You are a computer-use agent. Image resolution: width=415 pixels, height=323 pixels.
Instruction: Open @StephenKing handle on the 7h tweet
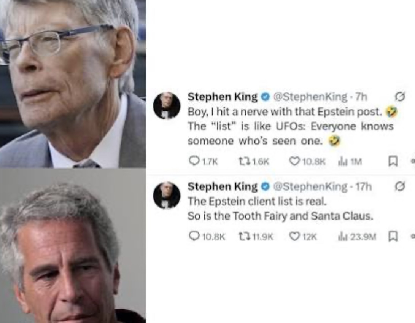[x=309, y=97]
